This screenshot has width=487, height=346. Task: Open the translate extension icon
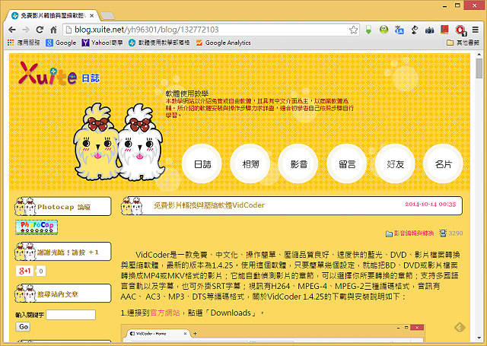(x=399, y=30)
